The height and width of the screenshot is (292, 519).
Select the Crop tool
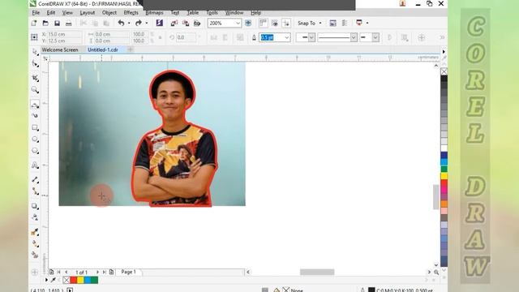tap(35, 78)
